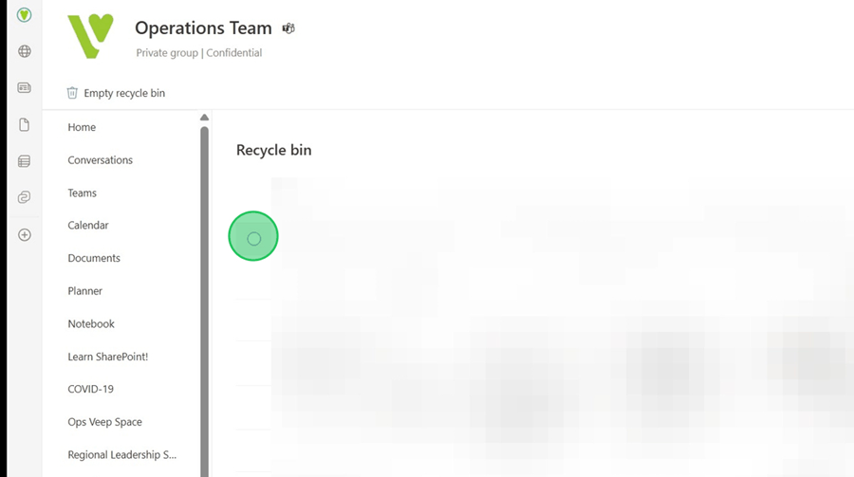Screen dimensions: 854x477
Task: Open the My news icon
Action: [25, 88]
